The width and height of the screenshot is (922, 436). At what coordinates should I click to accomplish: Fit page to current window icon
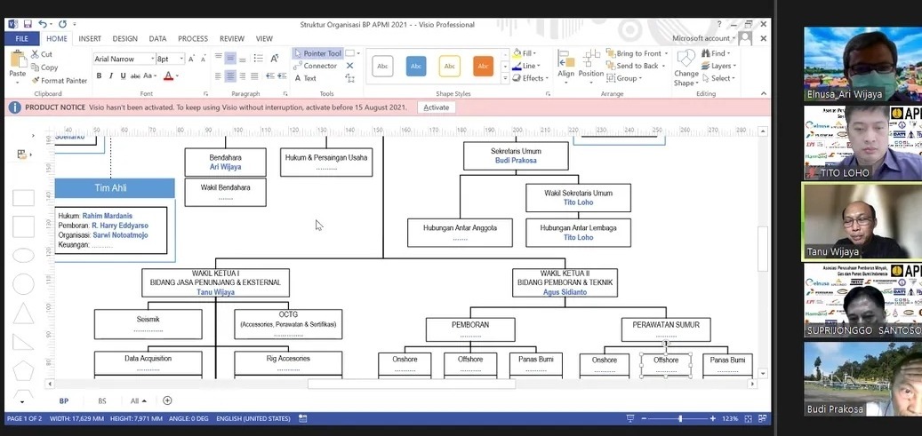[x=748, y=418]
